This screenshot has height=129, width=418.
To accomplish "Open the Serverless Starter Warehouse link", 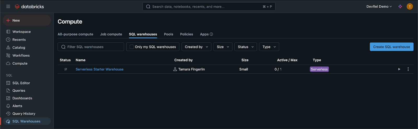I will 100,69.
